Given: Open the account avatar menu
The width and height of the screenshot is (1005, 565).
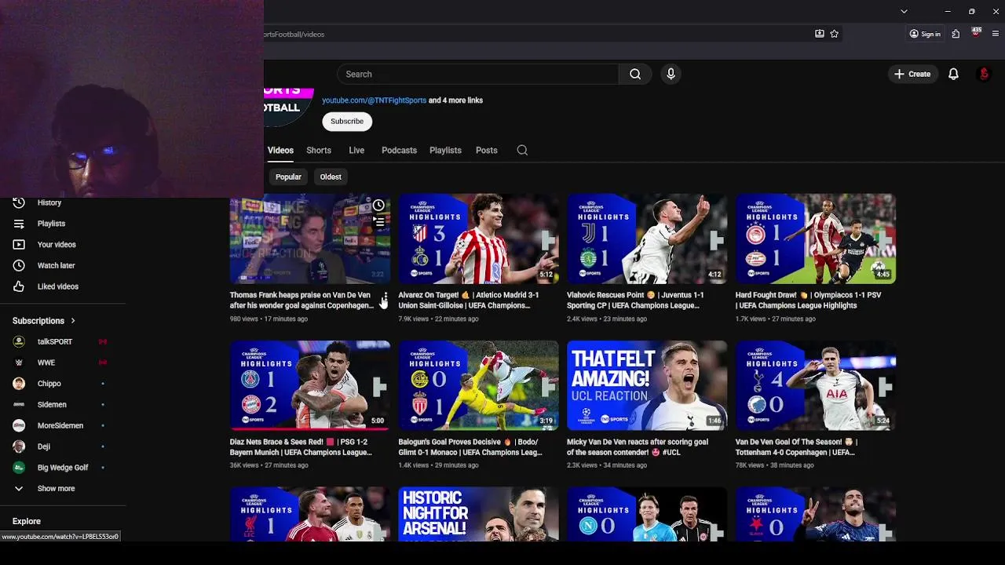Looking at the screenshot, I should pos(984,74).
